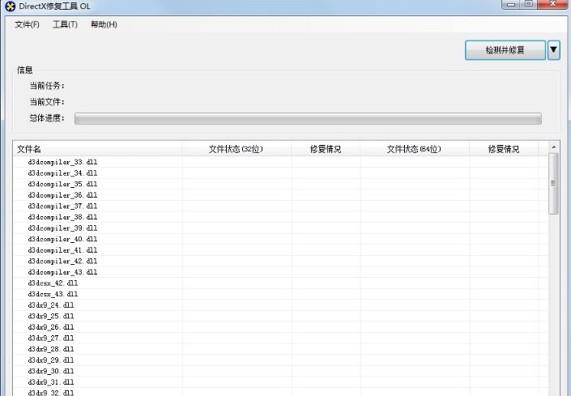Maximize the DirectX repair tool window
This screenshot has height=396, width=571.
(x=529, y=4)
